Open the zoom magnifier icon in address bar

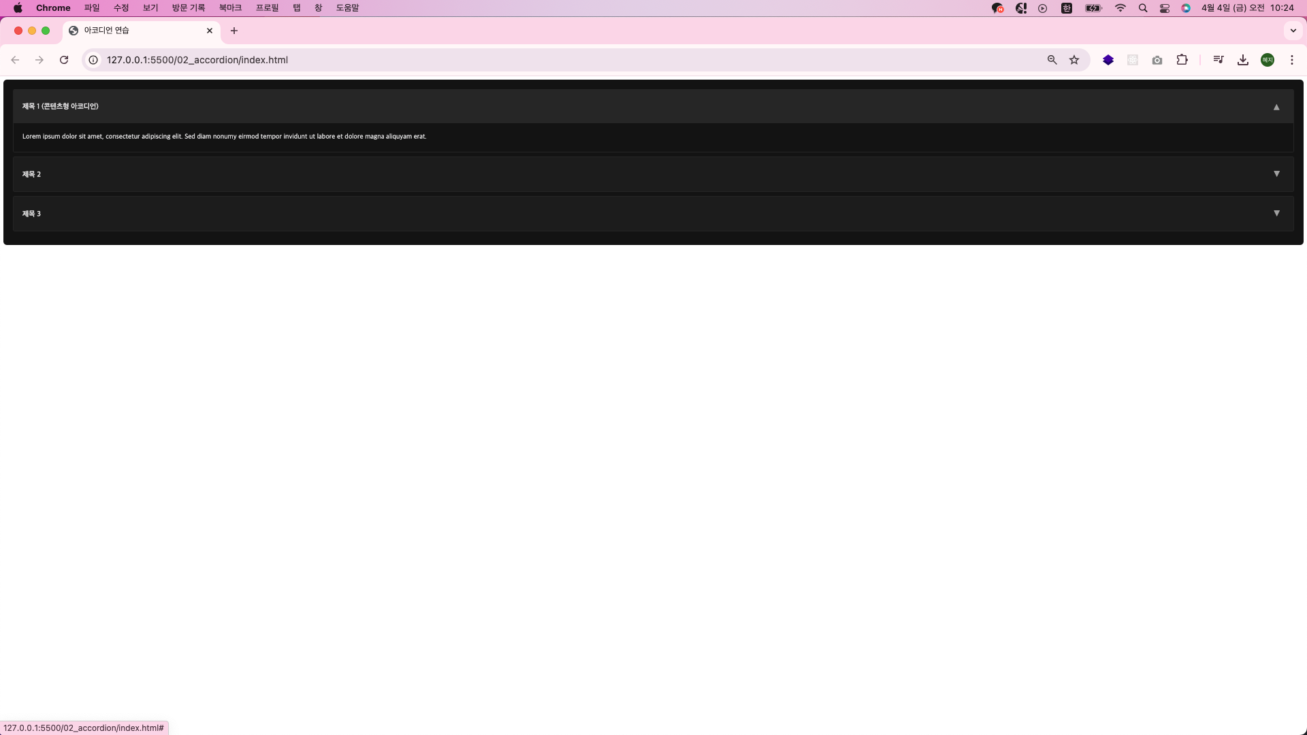[x=1052, y=60]
